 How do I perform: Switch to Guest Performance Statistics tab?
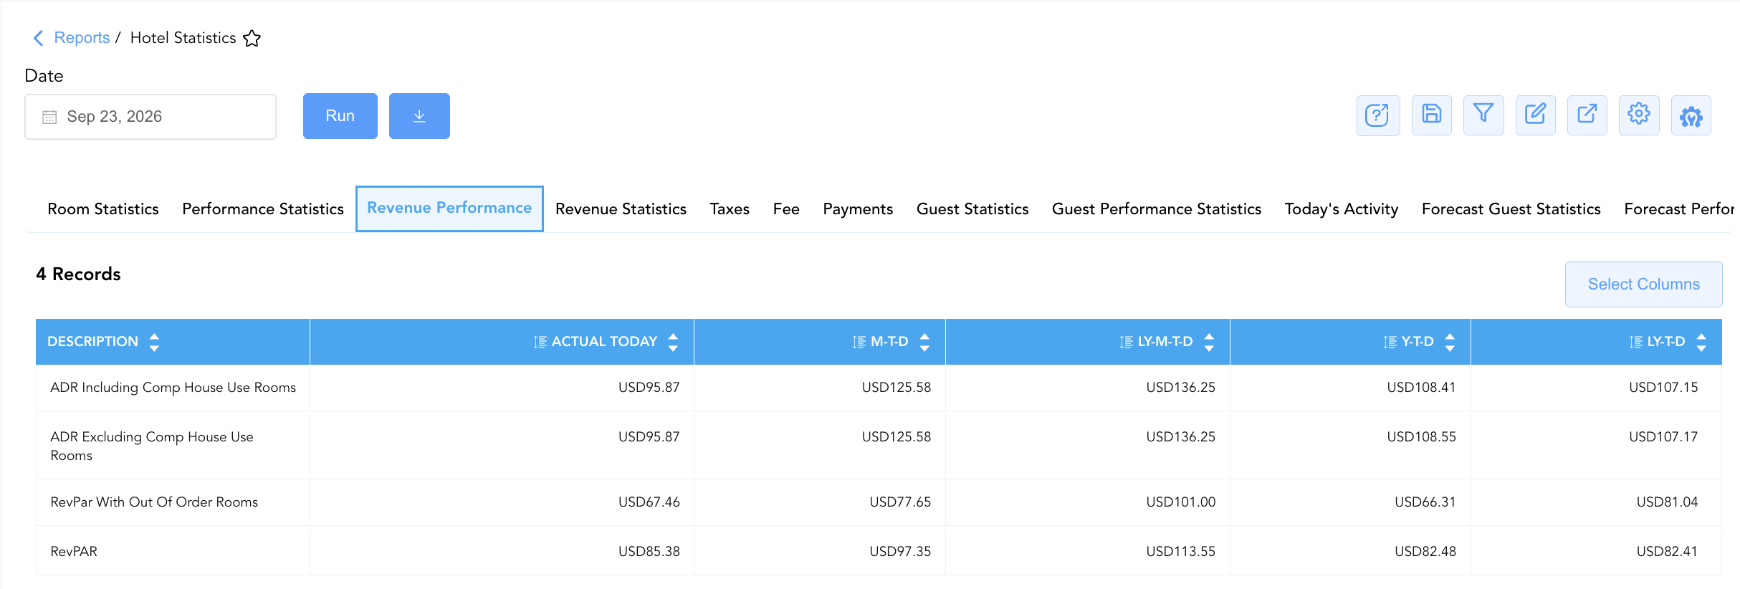coord(1157,209)
